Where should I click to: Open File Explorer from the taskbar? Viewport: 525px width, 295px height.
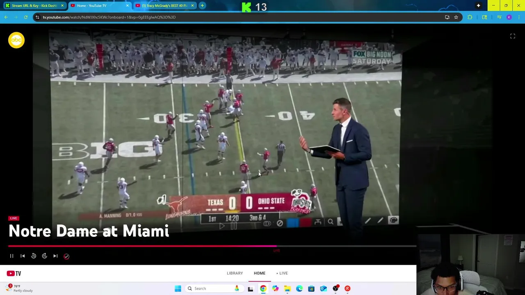tap(287, 288)
